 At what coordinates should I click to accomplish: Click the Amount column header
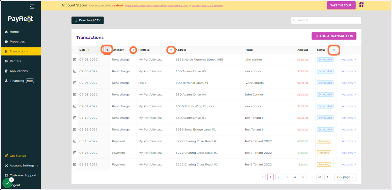click(302, 50)
